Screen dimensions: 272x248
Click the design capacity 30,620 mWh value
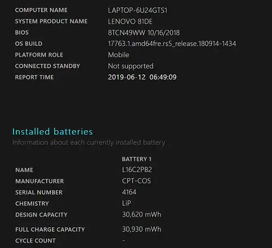coord(141,214)
